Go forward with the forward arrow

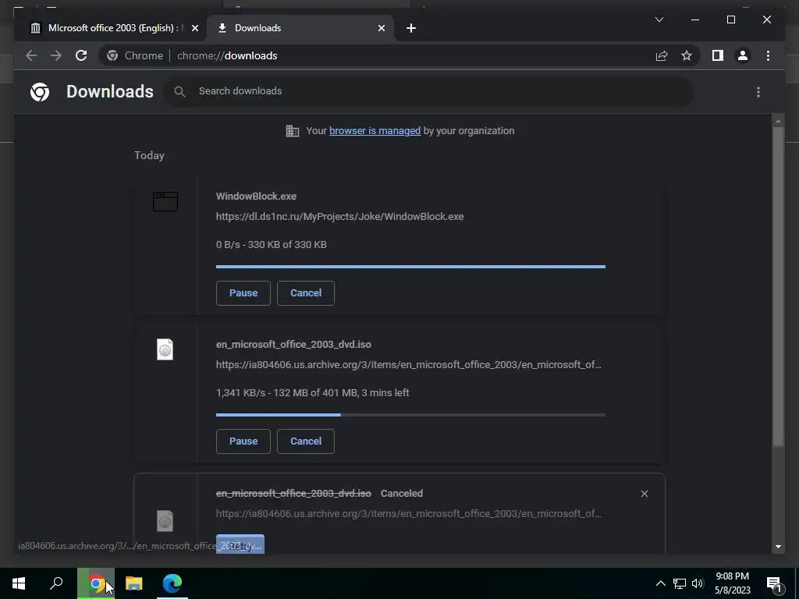pyautogui.click(x=56, y=55)
